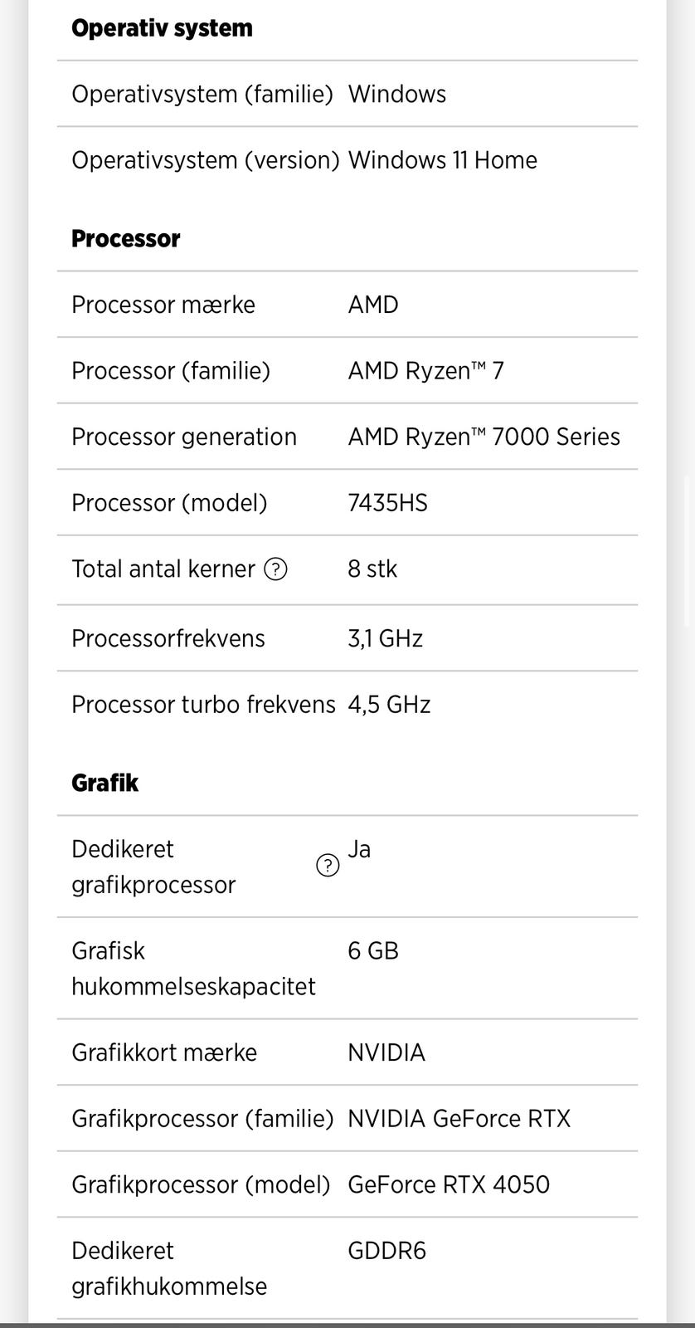Click the 7435HS processor model value
The image size is (695, 1328).
pos(387,503)
